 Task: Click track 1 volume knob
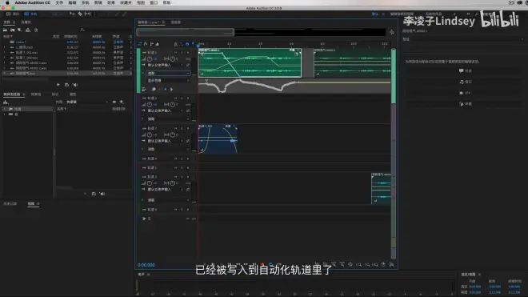(x=150, y=58)
